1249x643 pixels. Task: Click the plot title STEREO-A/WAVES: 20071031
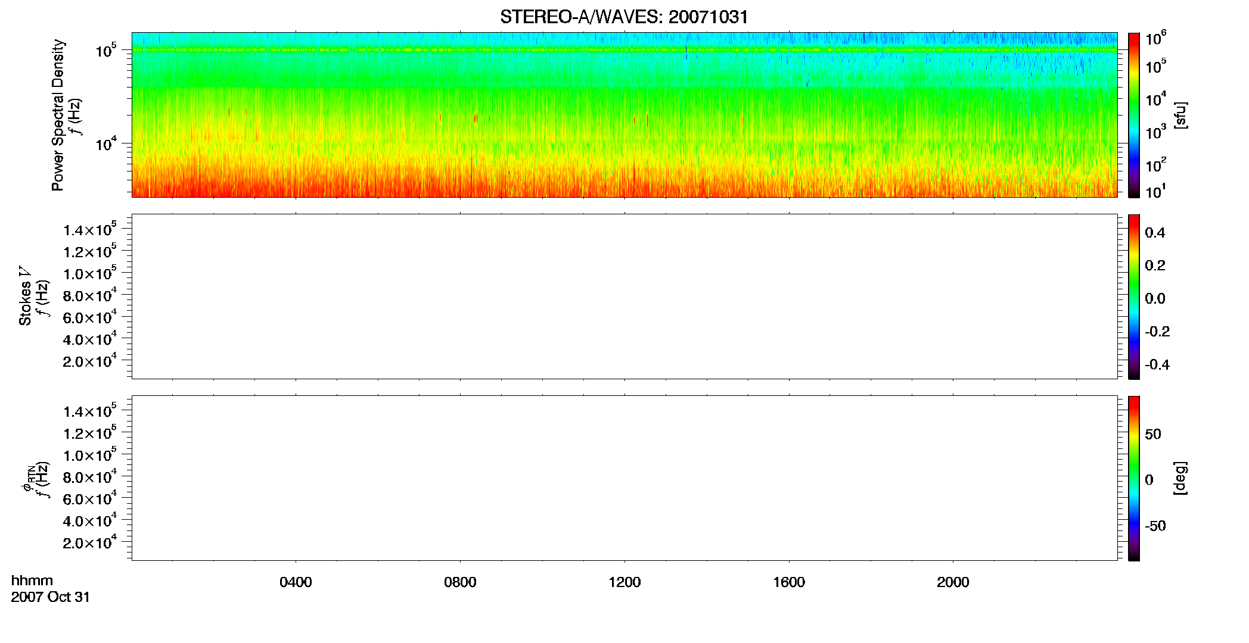(624, 17)
